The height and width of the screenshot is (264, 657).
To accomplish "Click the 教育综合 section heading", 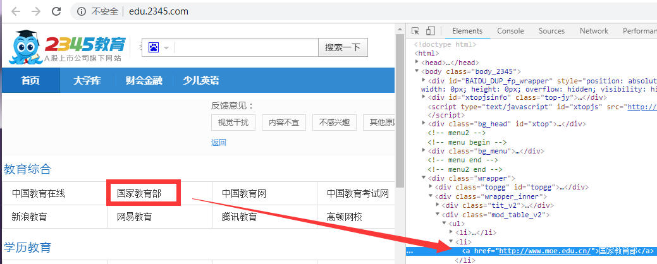I will [28, 169].
